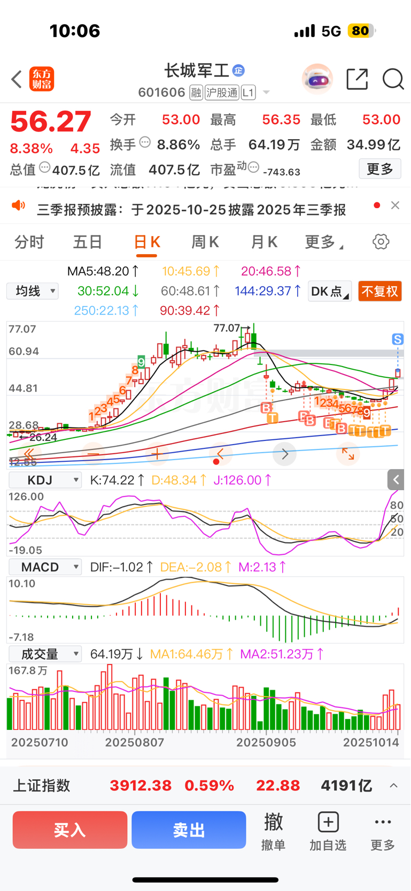Screen dimensions: 411x891
Task: Tap the red dot on chart timeline
Action: (x=216, y=461)
